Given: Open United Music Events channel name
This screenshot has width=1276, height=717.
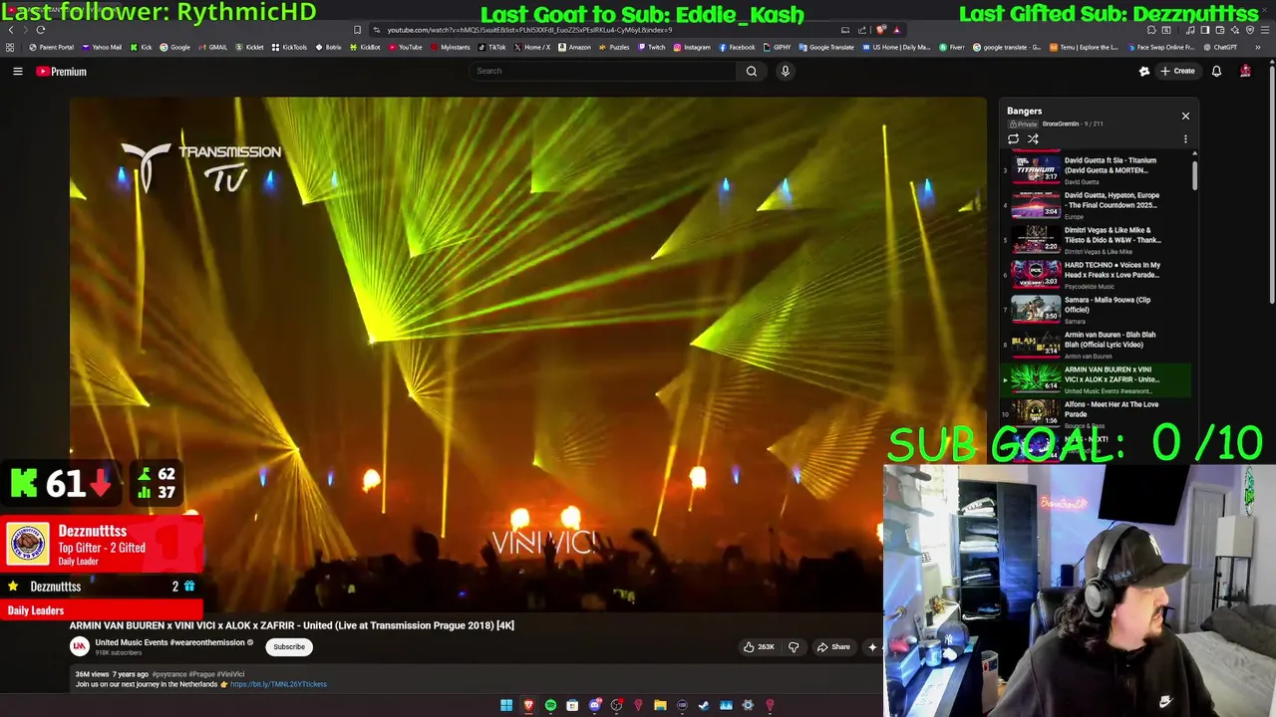Looking at the screenshot, I should 169,642.
